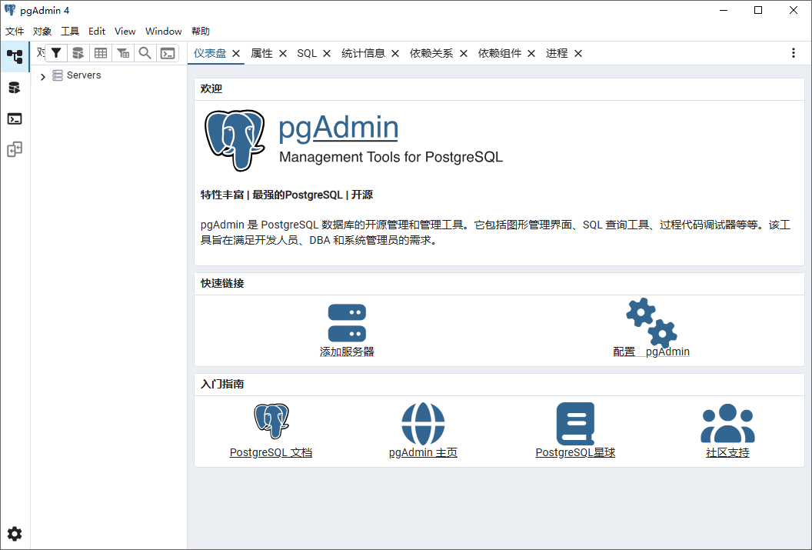Screen dimensions: 812x550
Task: Click the 入门指南 section header
Action: point(222,384)
